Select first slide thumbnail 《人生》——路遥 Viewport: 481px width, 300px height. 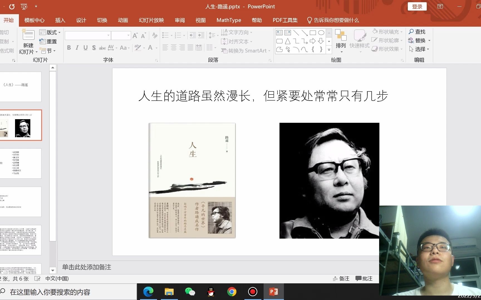coord(21,87)
